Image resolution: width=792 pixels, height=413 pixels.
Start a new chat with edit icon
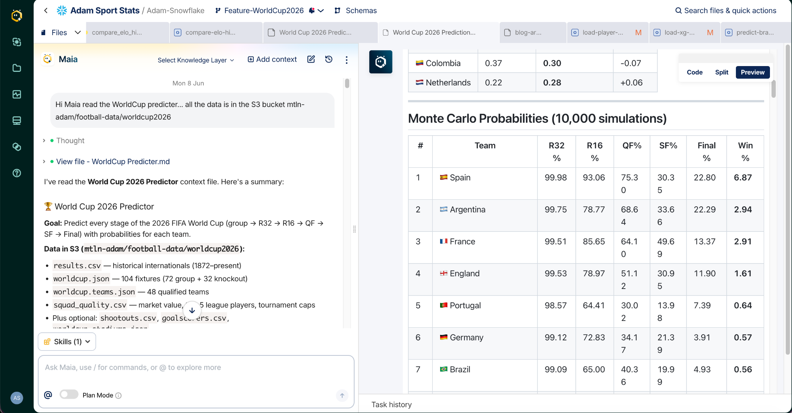(311, 59)
